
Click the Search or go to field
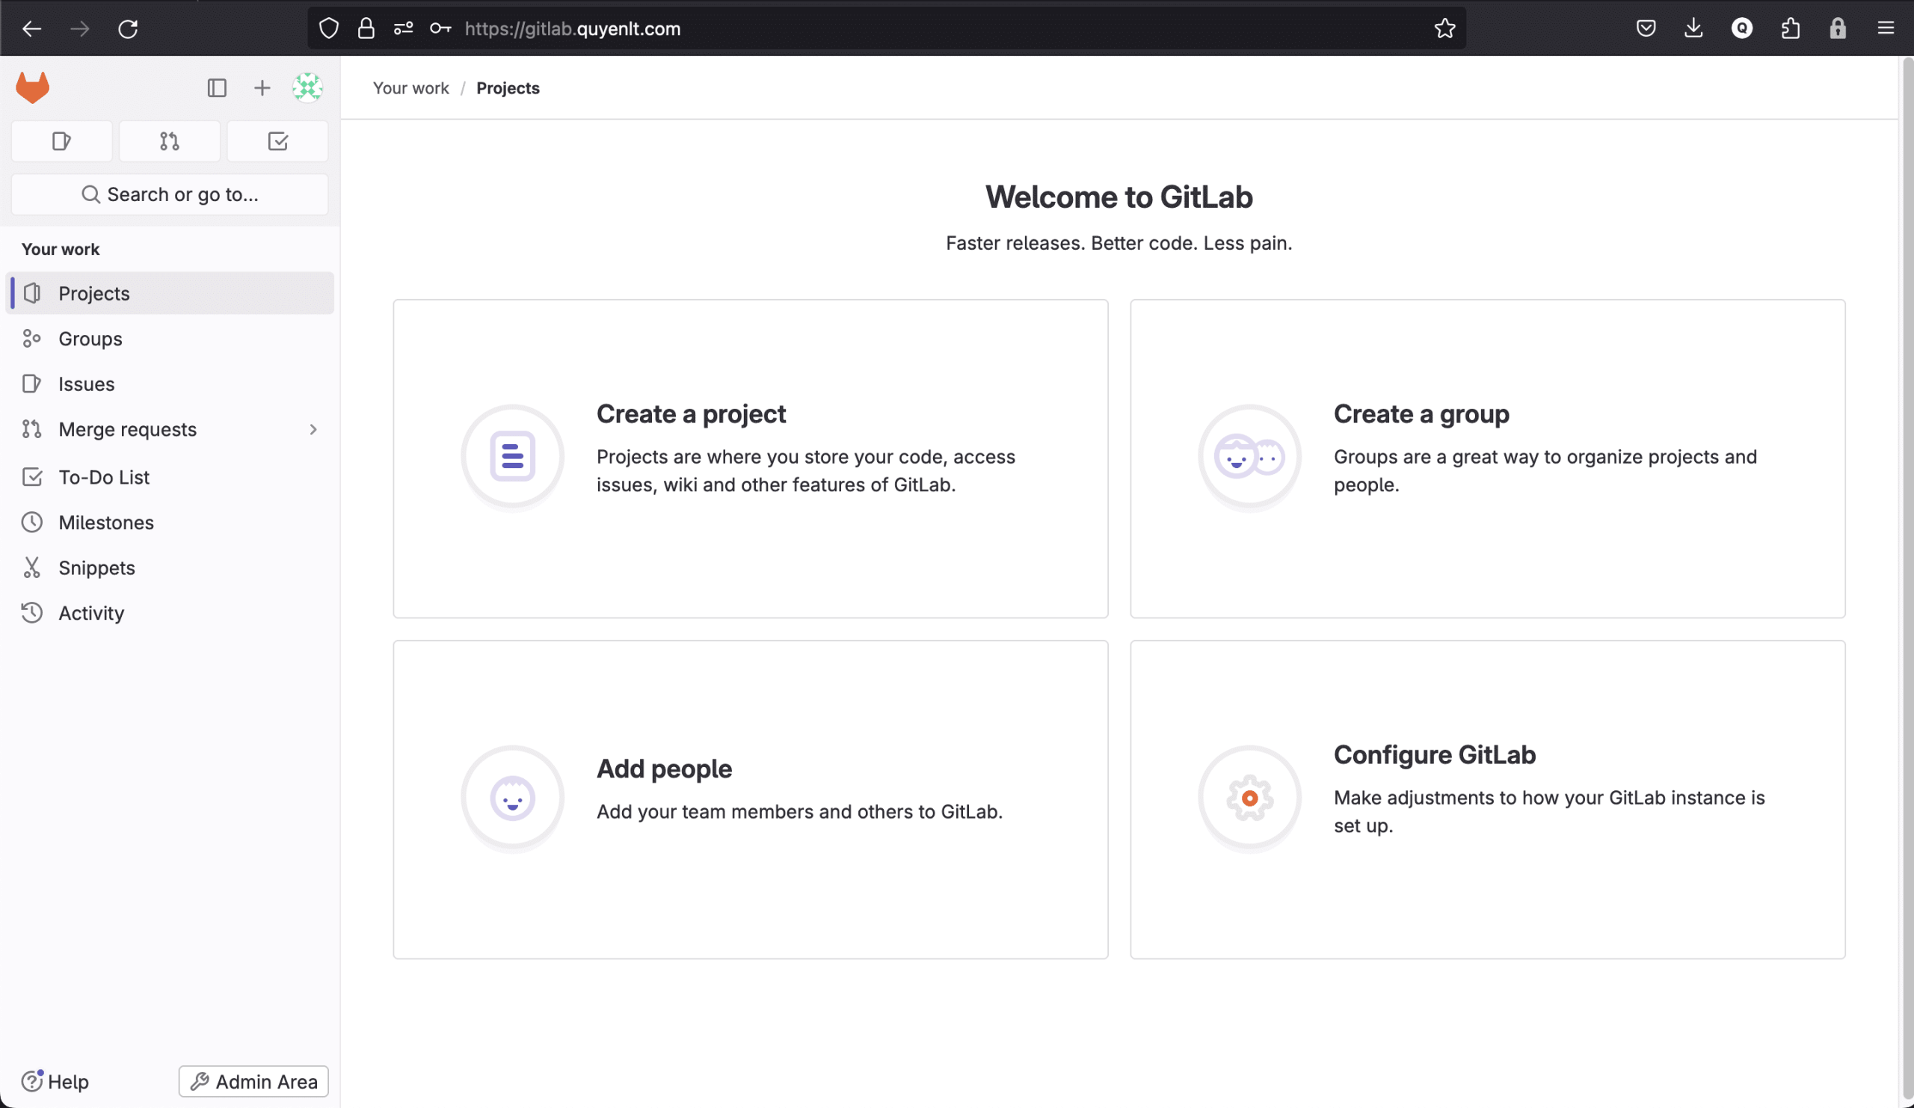click(x=170, y=194)
